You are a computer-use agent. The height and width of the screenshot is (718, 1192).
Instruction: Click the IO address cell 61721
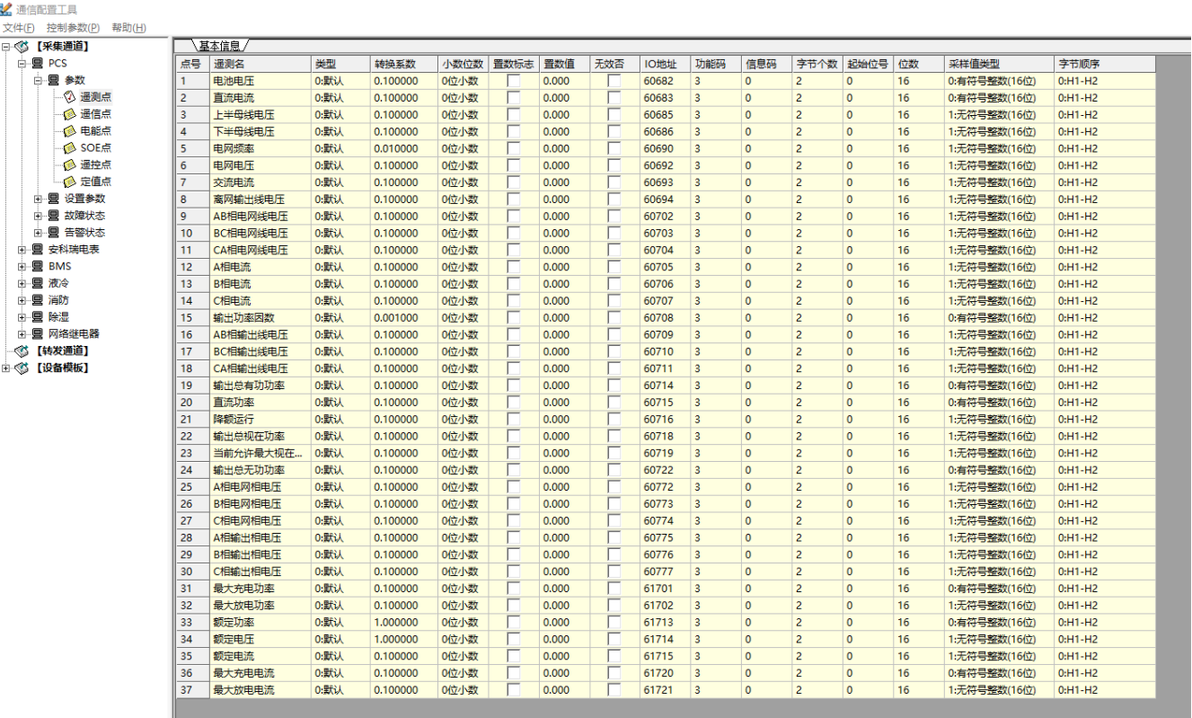click(666, 690)
